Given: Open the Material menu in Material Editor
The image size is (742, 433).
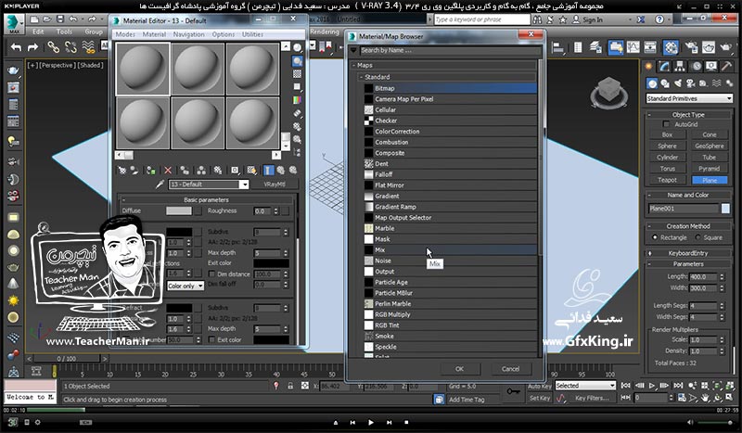Looking at the screenshot, I should click(x=154, y=34).
